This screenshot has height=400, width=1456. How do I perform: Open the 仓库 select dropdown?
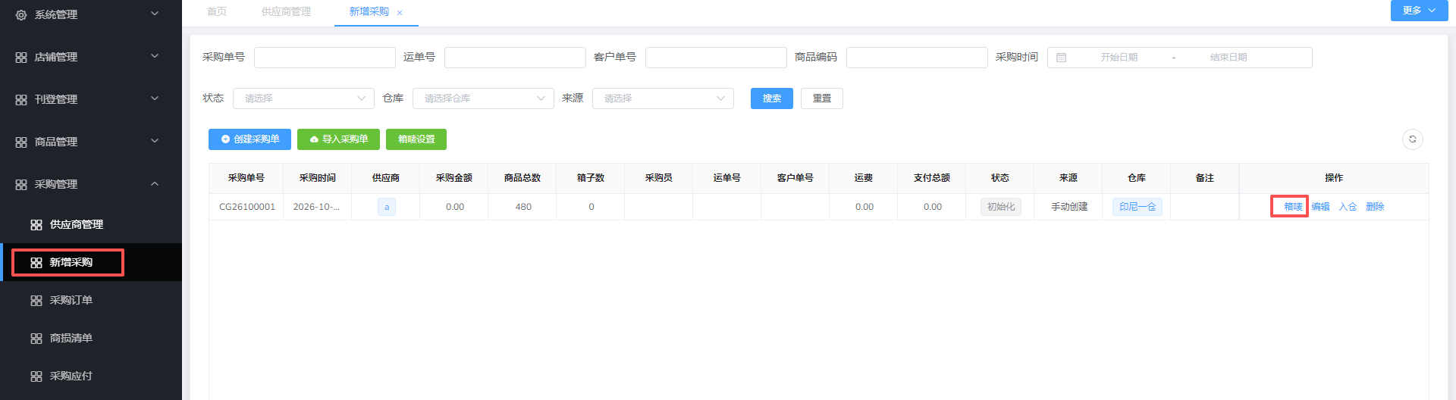[483, 98]
